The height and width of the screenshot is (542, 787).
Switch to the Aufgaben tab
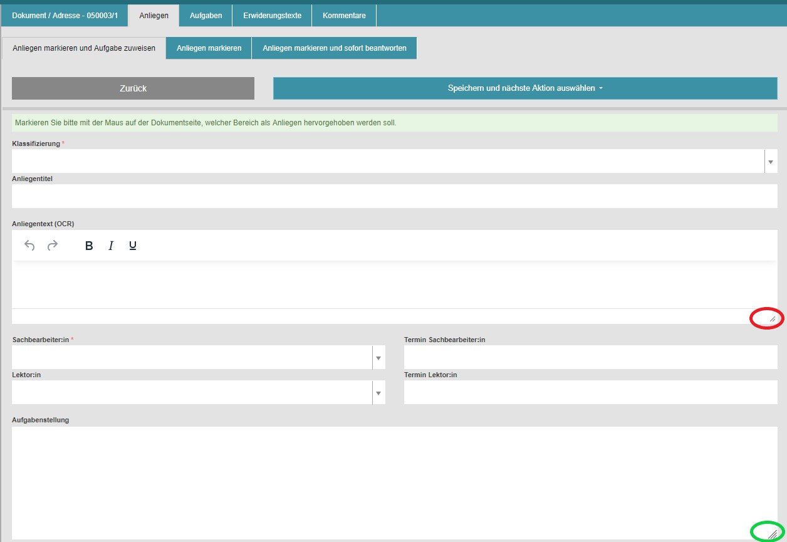[206, 16]
